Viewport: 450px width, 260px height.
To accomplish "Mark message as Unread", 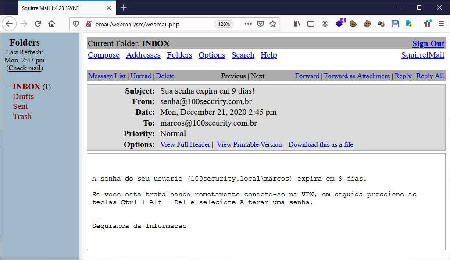I will click(x=141, y=76).
